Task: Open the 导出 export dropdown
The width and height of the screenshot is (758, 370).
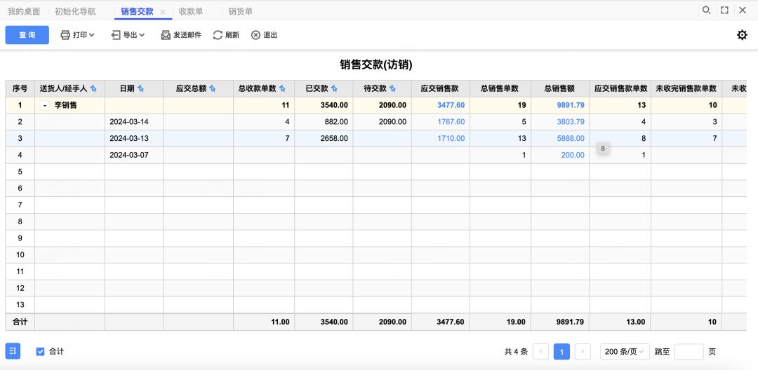Action: 128,35
